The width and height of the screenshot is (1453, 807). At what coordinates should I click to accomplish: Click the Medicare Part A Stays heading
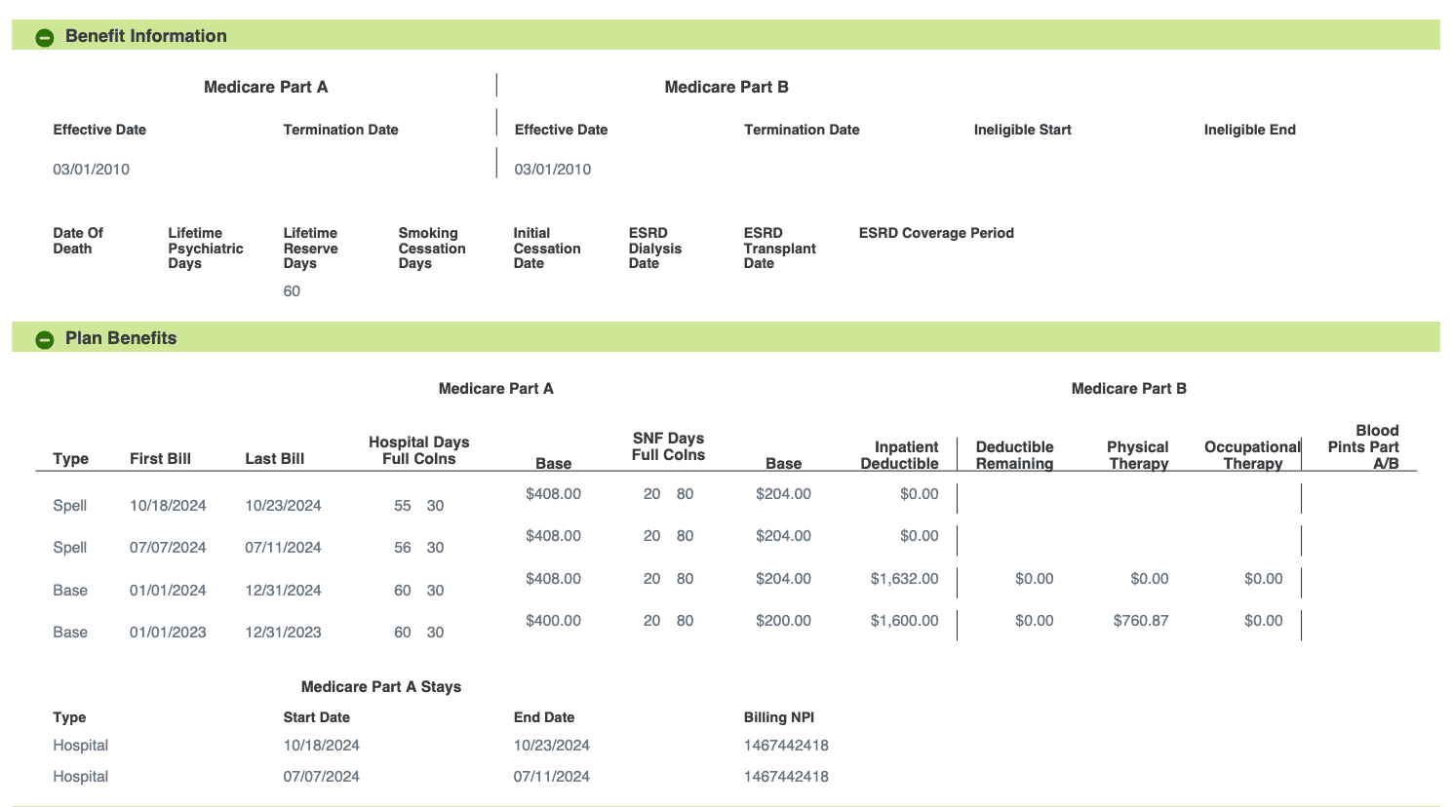point(381,687)
